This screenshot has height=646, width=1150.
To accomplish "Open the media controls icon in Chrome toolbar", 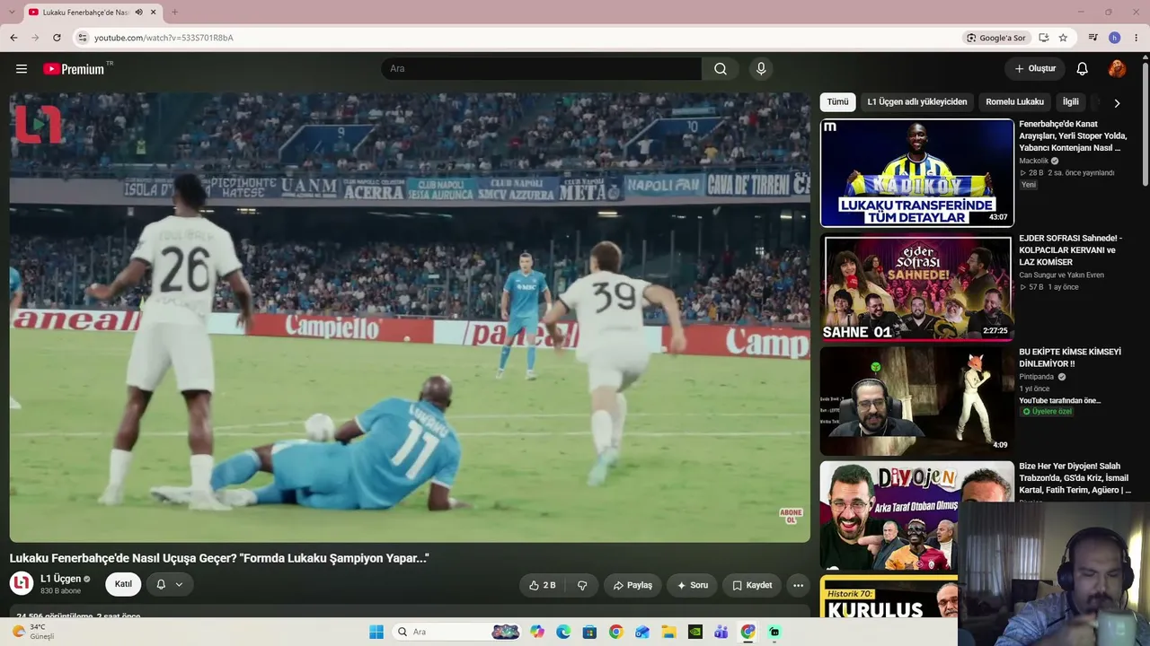I will pos(1093,38).
